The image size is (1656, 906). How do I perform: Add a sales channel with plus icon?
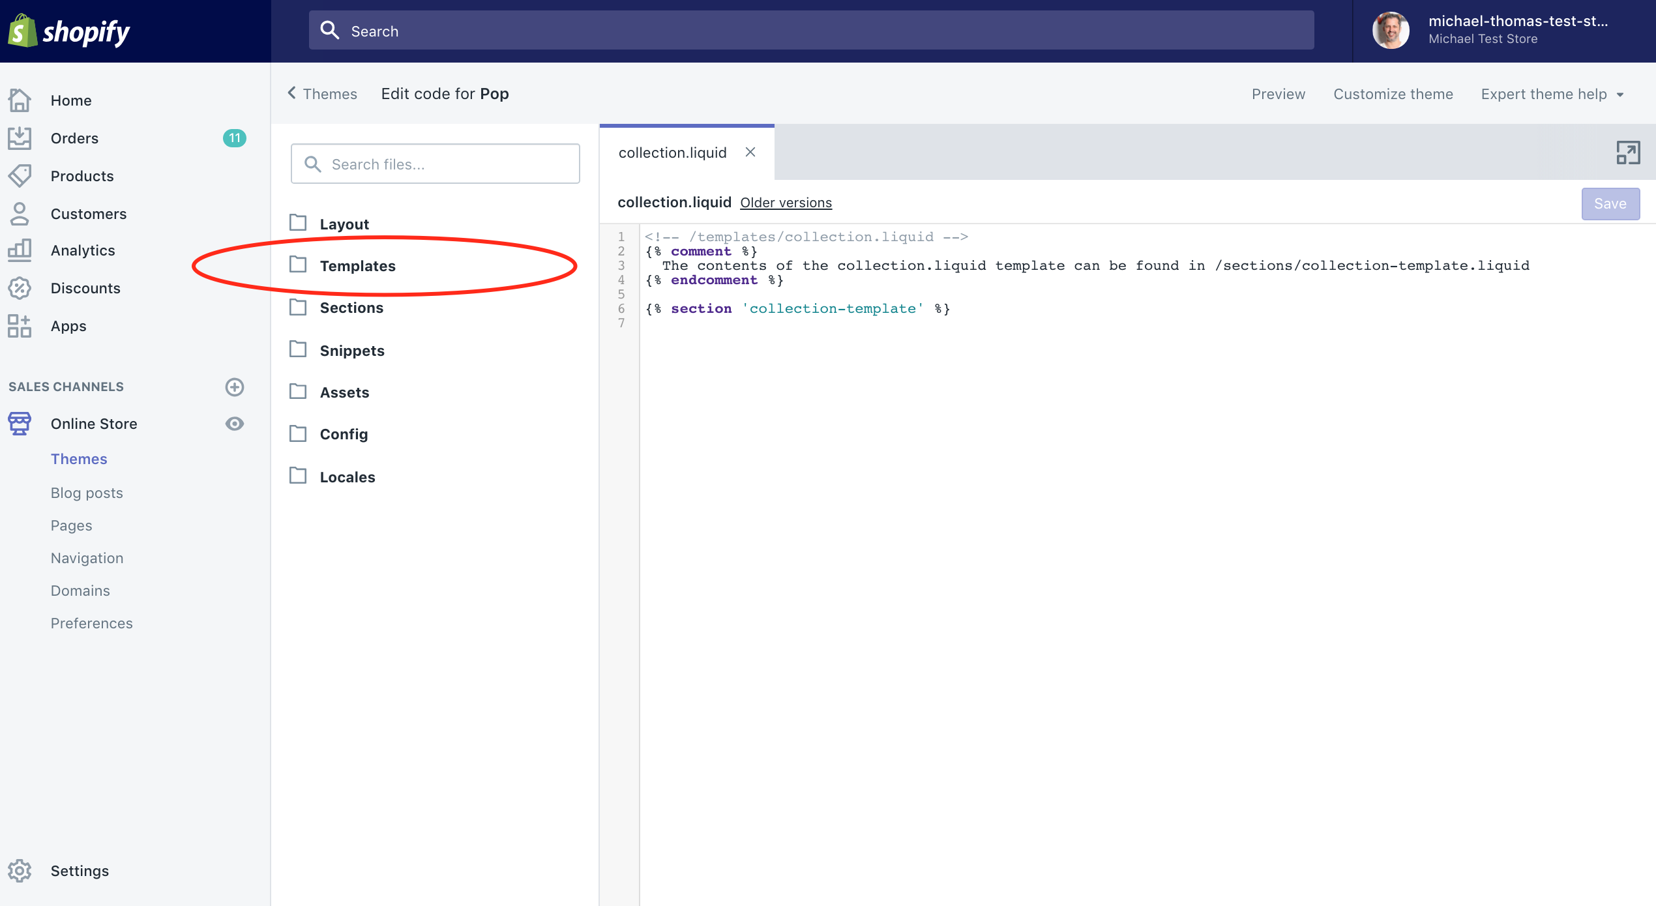point(235,387)
